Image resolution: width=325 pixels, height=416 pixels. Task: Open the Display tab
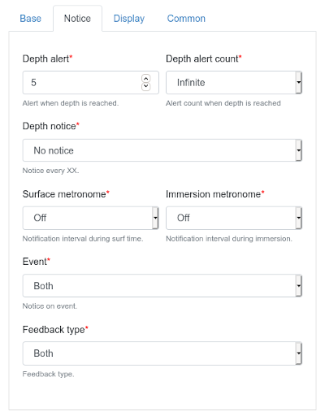coord(129,19)
